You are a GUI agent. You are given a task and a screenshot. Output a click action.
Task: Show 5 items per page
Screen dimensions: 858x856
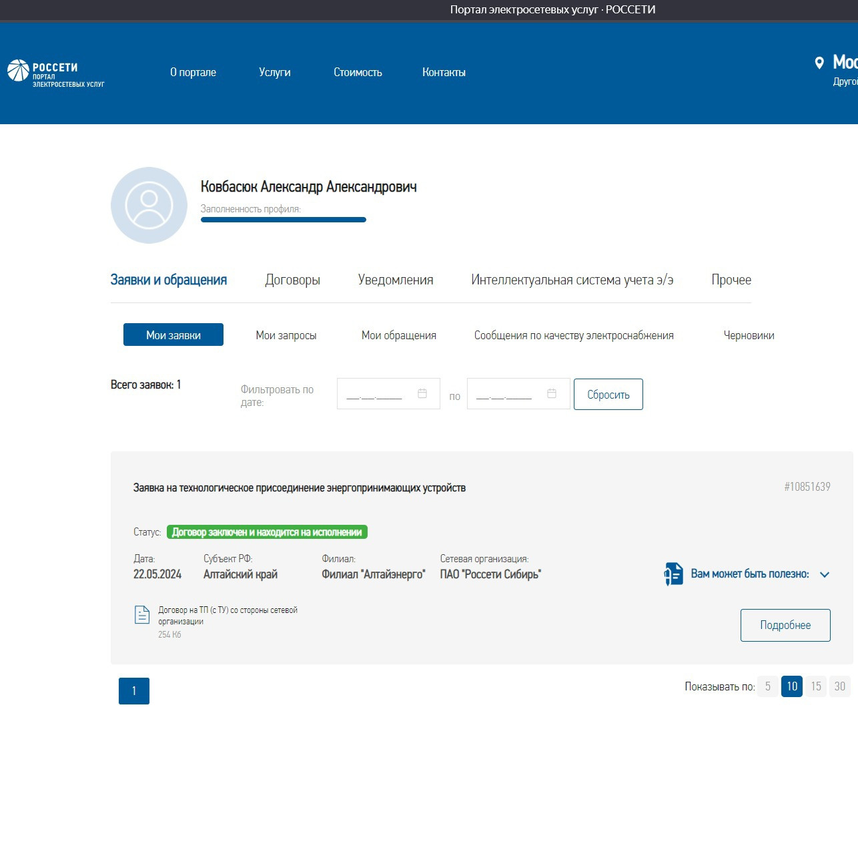point(768,686)
